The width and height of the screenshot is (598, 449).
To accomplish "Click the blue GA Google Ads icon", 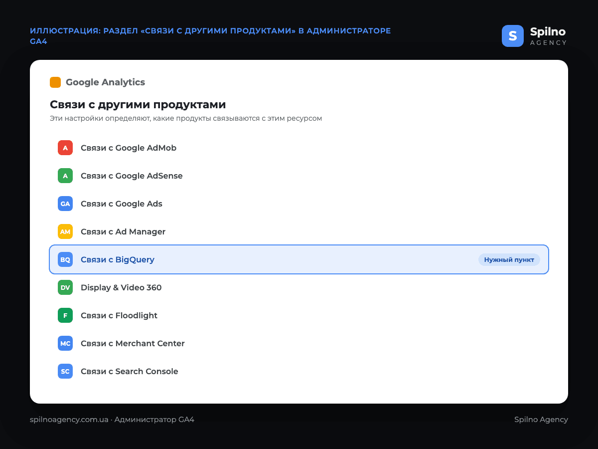I will [x=65, y=204].
